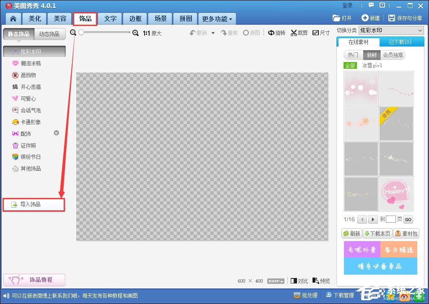This screenshot has height=304, width=429.
Task: Click 保存与分享 disk button
Action: pos(405,18)
